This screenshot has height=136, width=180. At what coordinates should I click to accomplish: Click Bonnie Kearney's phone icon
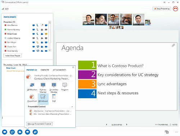tap(37, 30)
